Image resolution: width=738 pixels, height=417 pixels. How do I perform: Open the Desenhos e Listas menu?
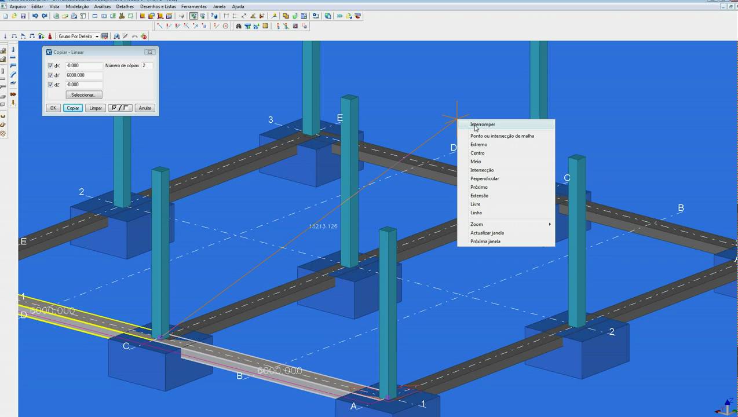click(158, 6)
